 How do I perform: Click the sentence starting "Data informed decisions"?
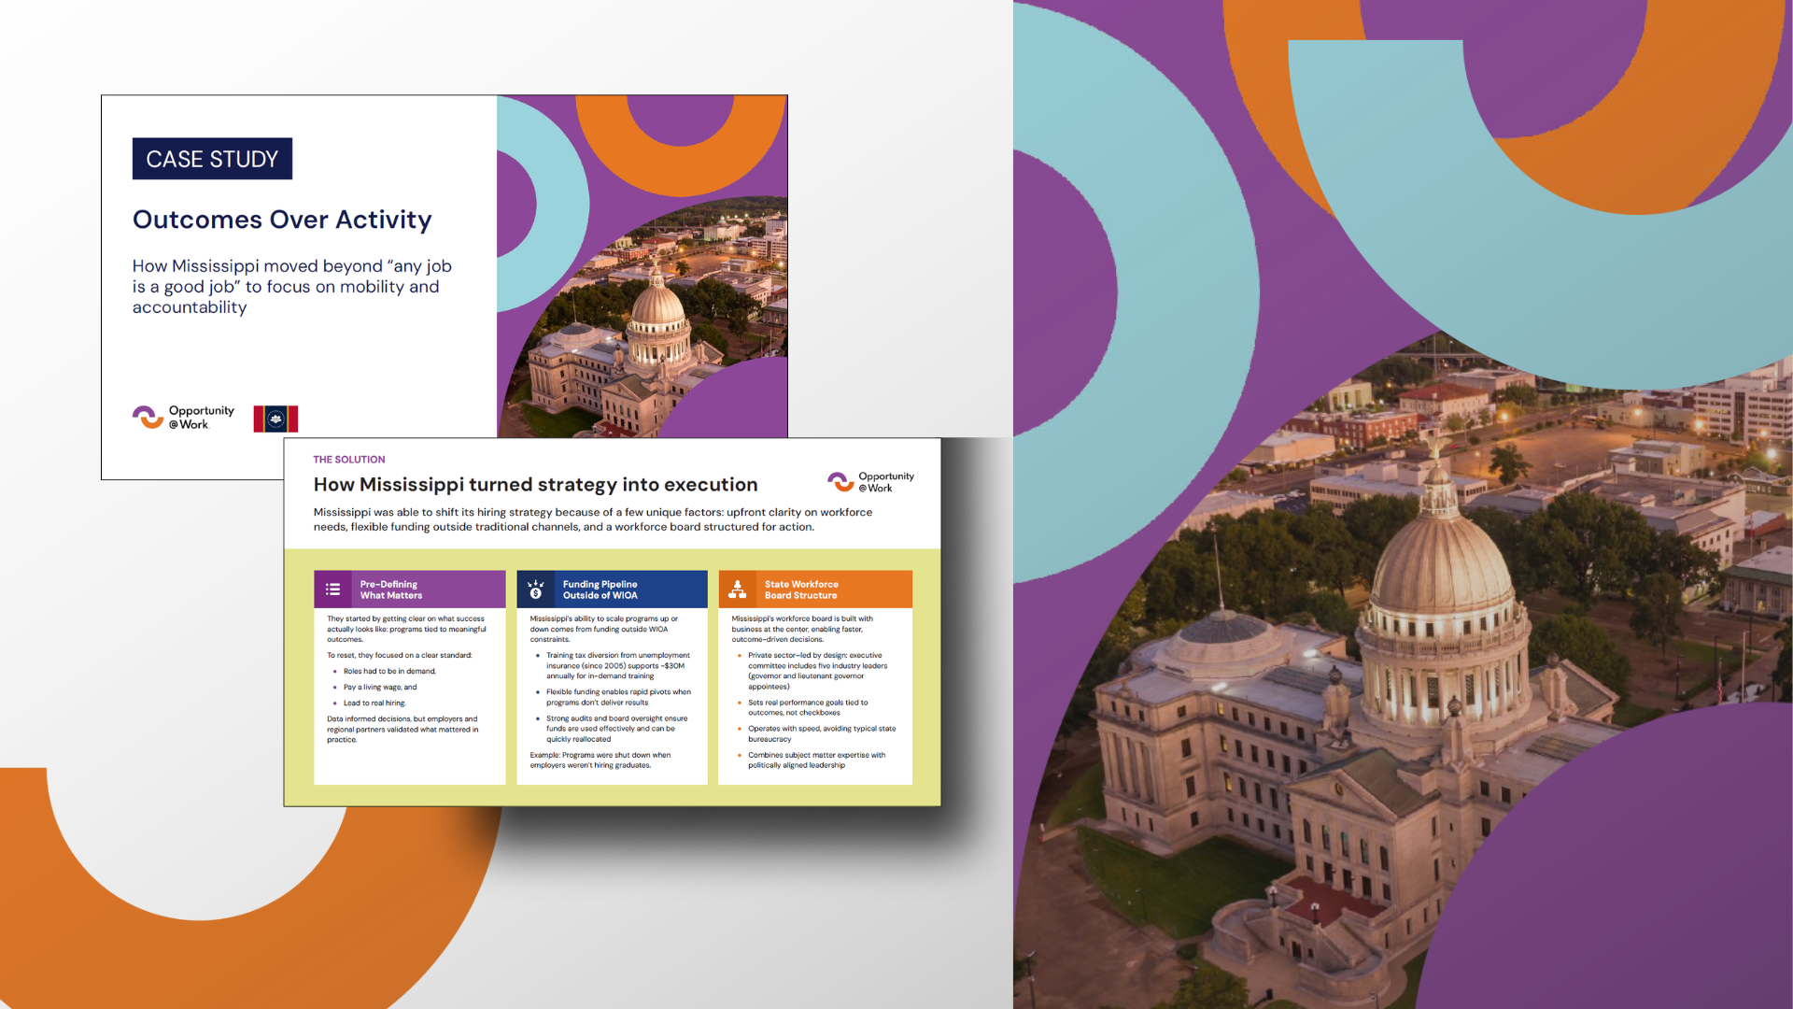click(x=402, y=730)
